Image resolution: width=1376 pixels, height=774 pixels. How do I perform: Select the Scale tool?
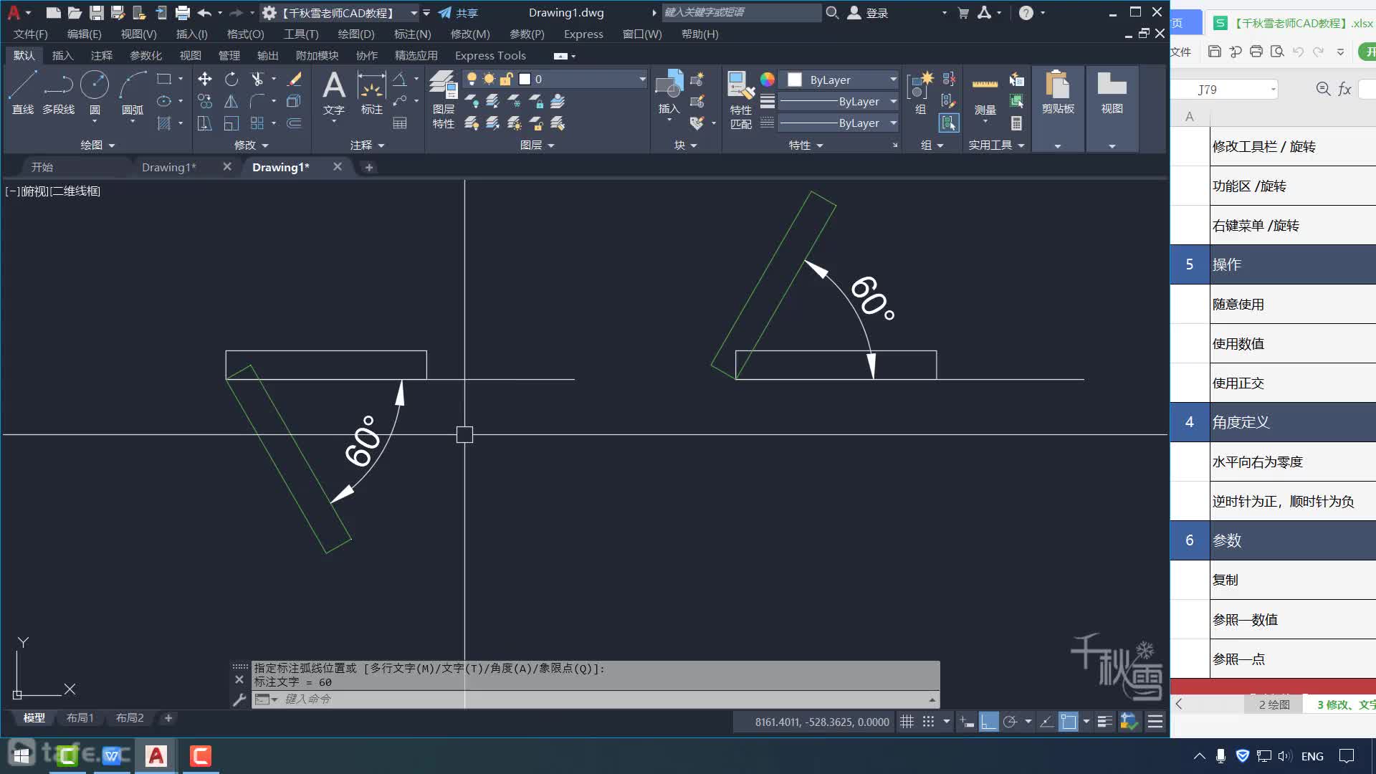[231, 123]
